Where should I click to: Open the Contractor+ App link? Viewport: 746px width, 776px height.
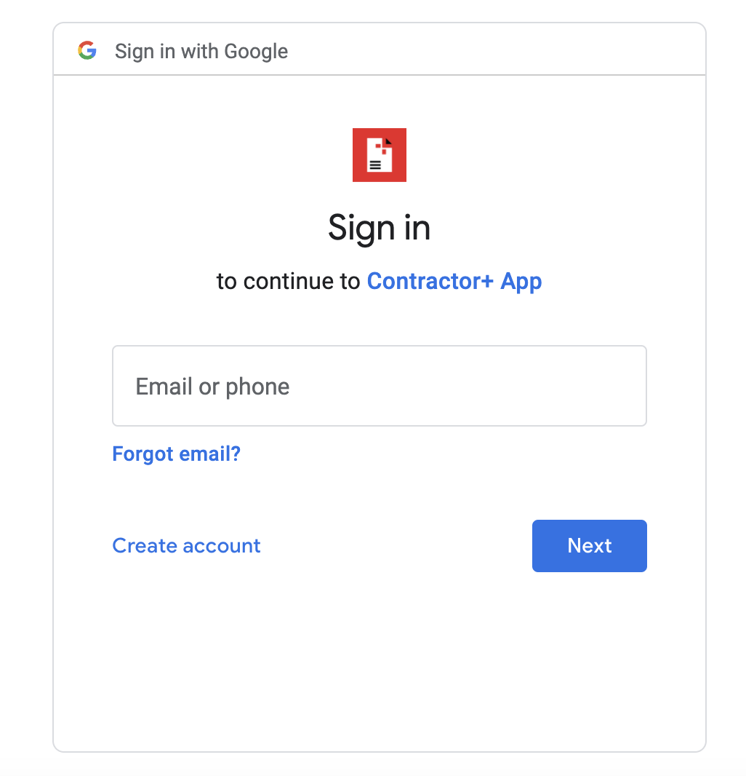(x=454, y=282)
